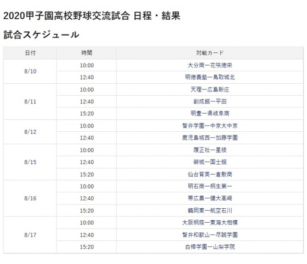The width and height of the screenshot is (307, 264).
Task: Click the 大分商ー花咲徳栄 match card
Action: (x=210, y=65)
